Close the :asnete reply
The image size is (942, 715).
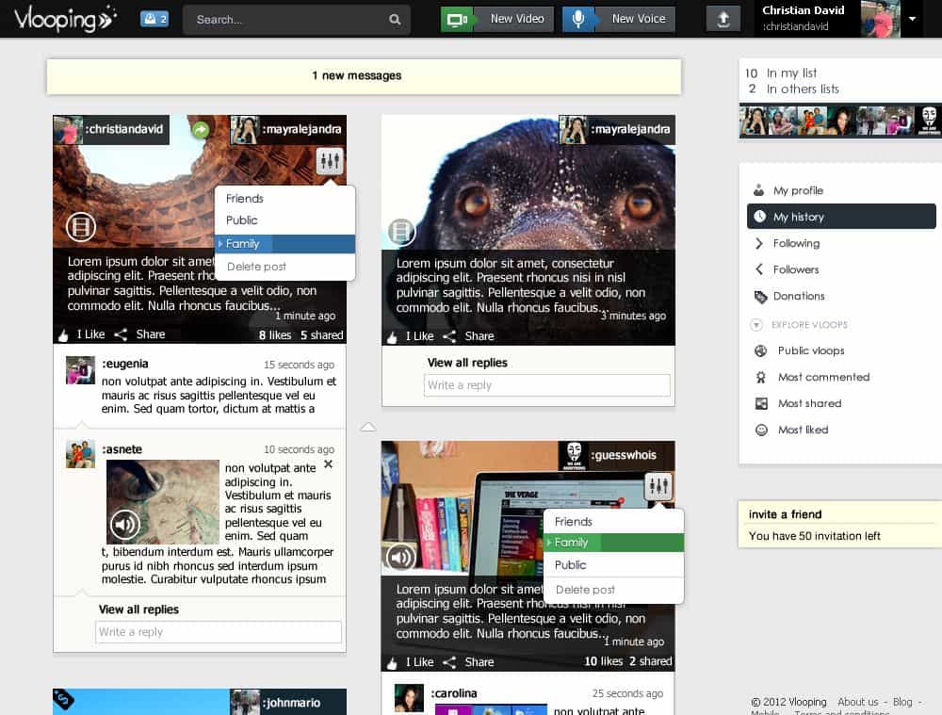[x=328, y=464]
